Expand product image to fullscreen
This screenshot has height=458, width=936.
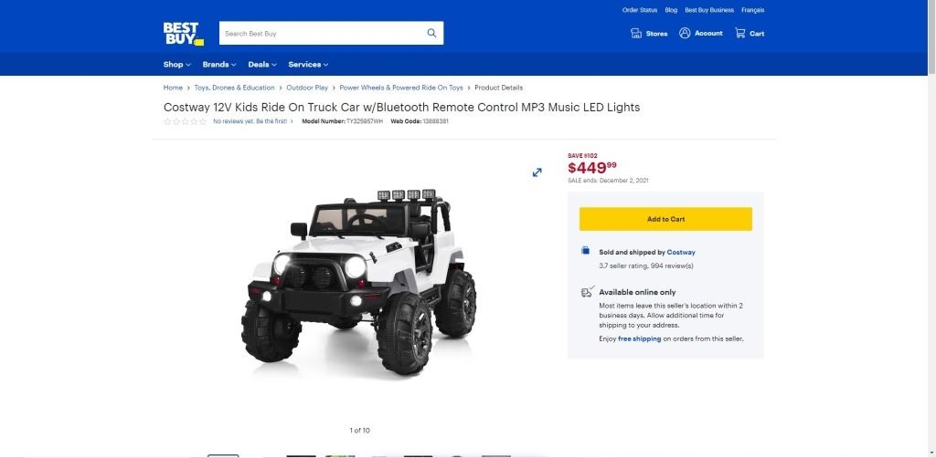point(537,172)
